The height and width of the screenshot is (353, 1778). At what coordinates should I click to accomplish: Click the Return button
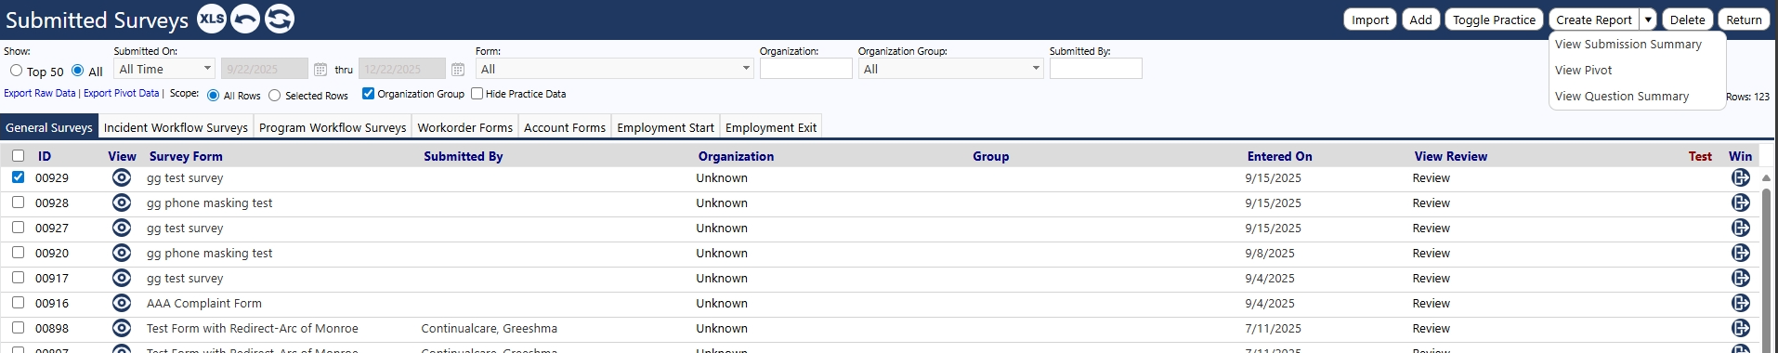[1744, 20]
